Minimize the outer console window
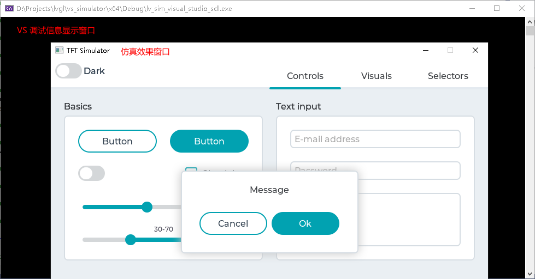This screenshot has height=279, width=535. [472, 8]
